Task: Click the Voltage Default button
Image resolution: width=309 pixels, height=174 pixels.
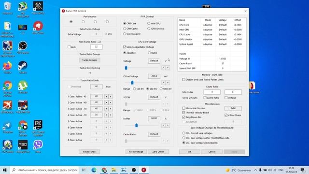Action: tap(154, 61)
